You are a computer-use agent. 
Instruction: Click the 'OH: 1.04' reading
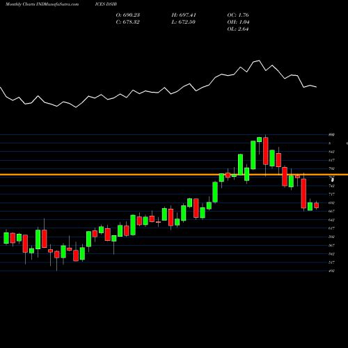point(238,22)
